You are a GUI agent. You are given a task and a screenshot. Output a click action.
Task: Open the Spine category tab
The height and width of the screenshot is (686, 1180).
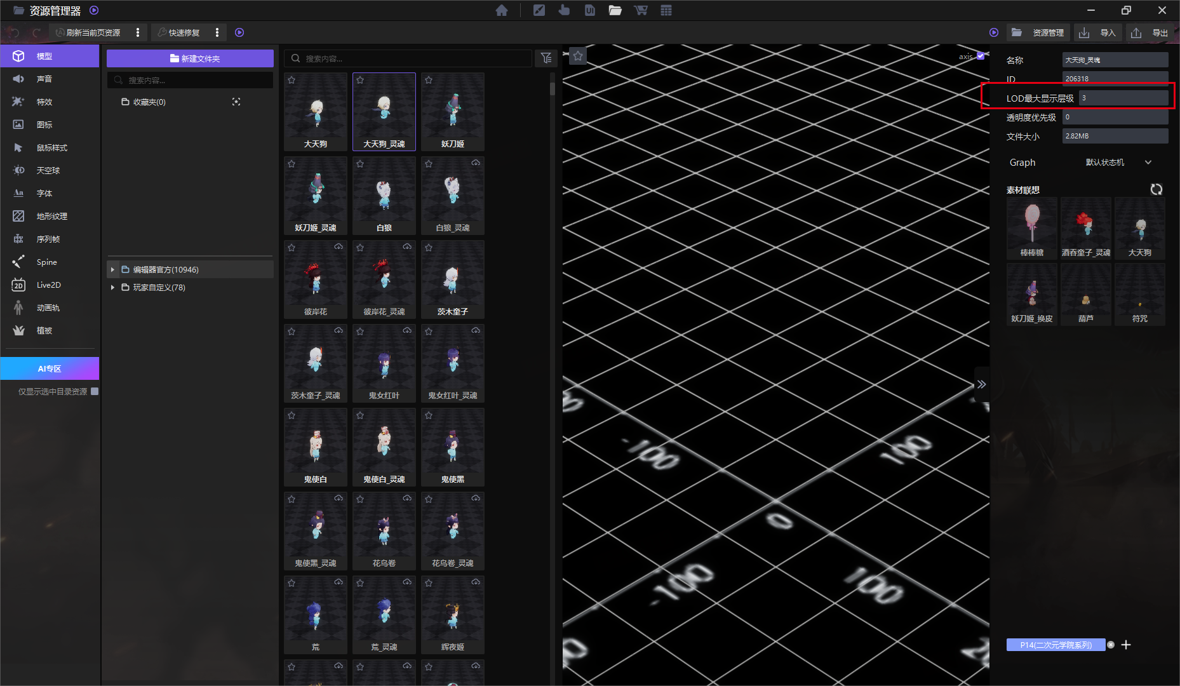click(x=46, y=262)
